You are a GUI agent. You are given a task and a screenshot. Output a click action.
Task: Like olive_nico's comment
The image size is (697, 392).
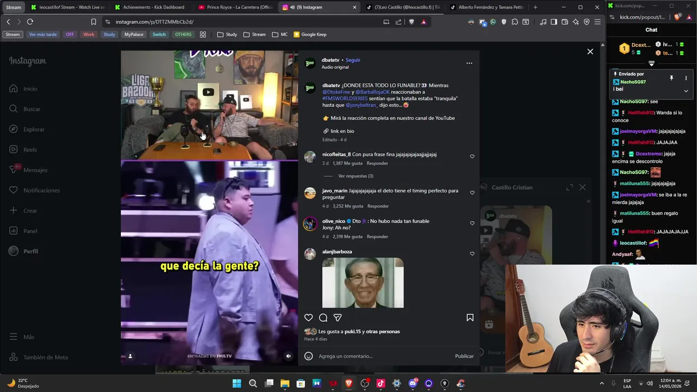(x=472, y=223)
